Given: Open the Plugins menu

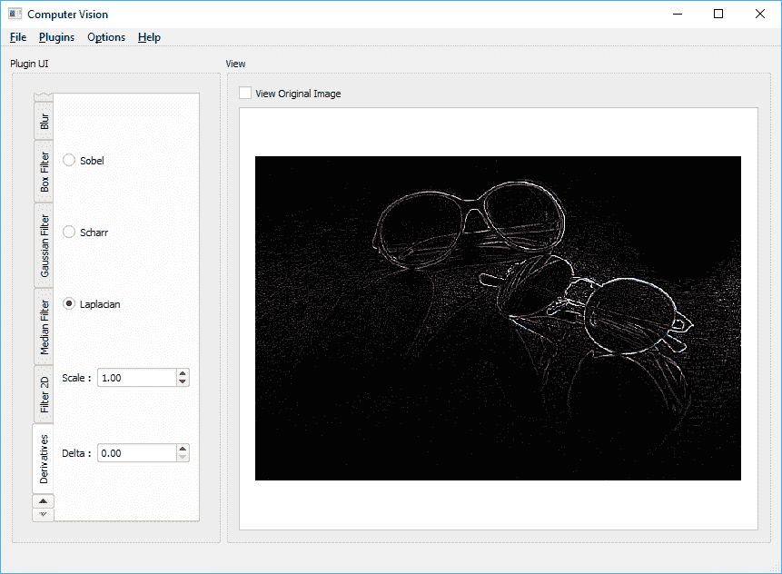Looking at the screenshot, I should 56,37.
